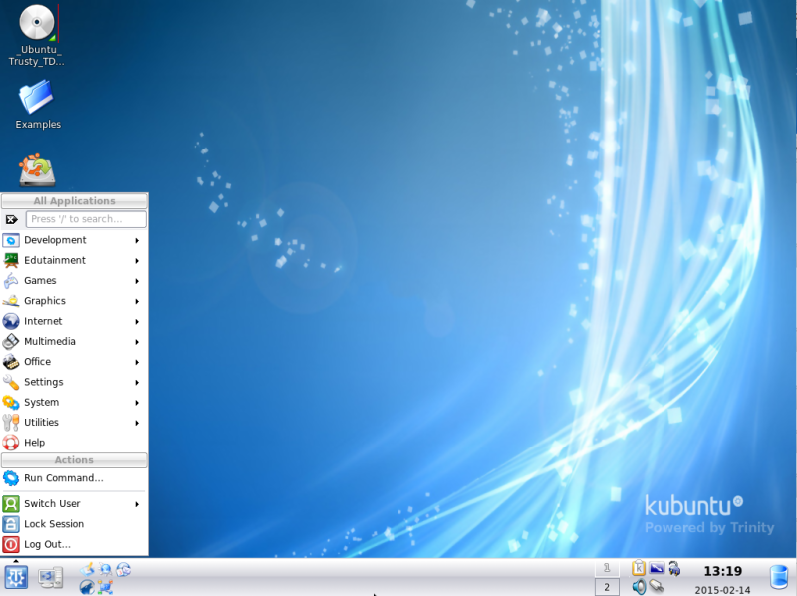Choose Log Out... from the menu

point(74,544)
